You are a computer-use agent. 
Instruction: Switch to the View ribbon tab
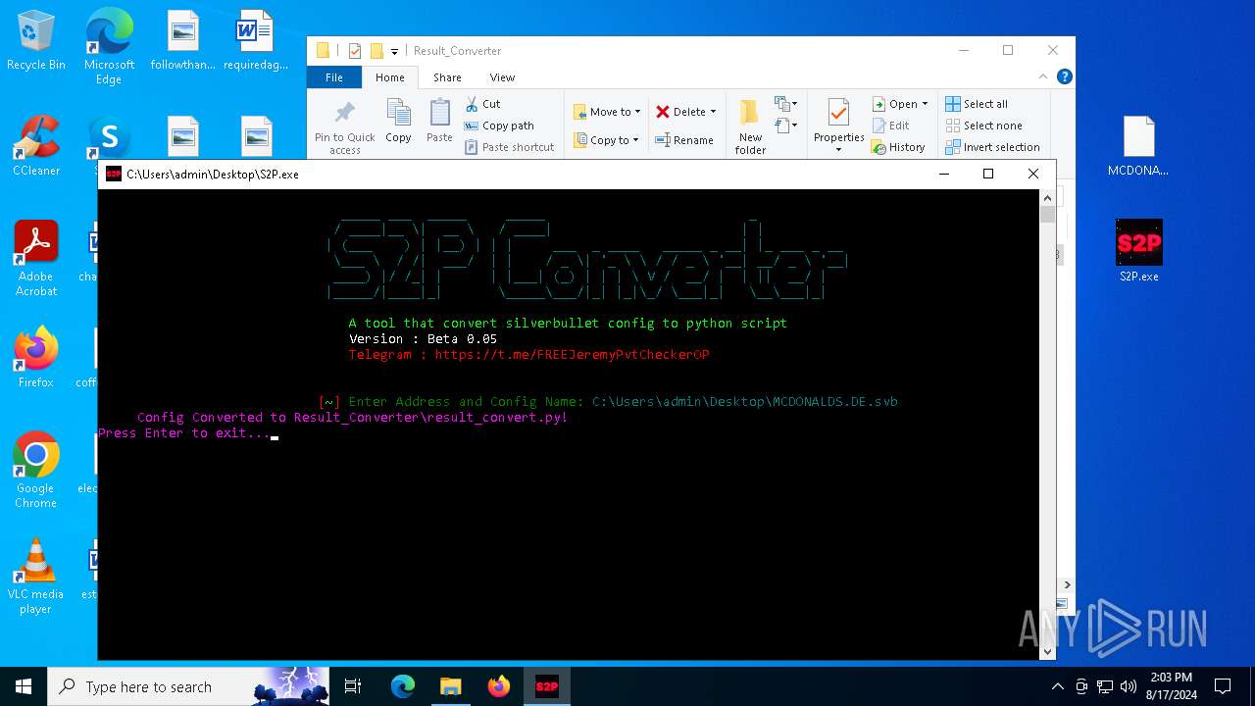tap(502, 77)
